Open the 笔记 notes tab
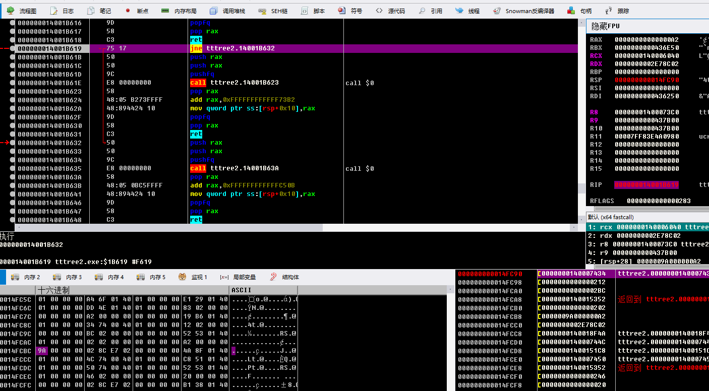 [99, 11]
